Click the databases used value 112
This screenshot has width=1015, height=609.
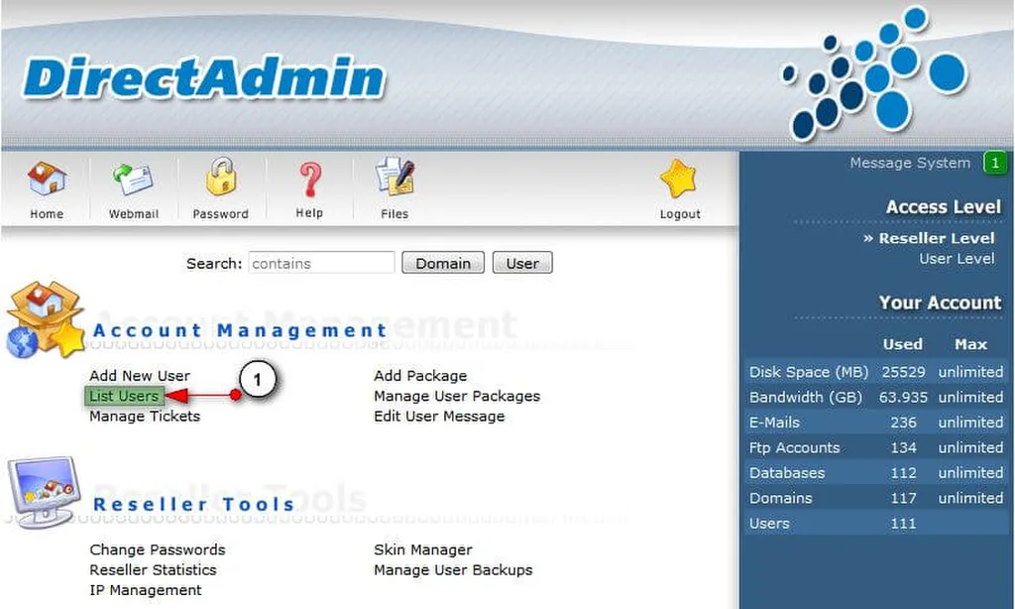(x=903, y=472)
